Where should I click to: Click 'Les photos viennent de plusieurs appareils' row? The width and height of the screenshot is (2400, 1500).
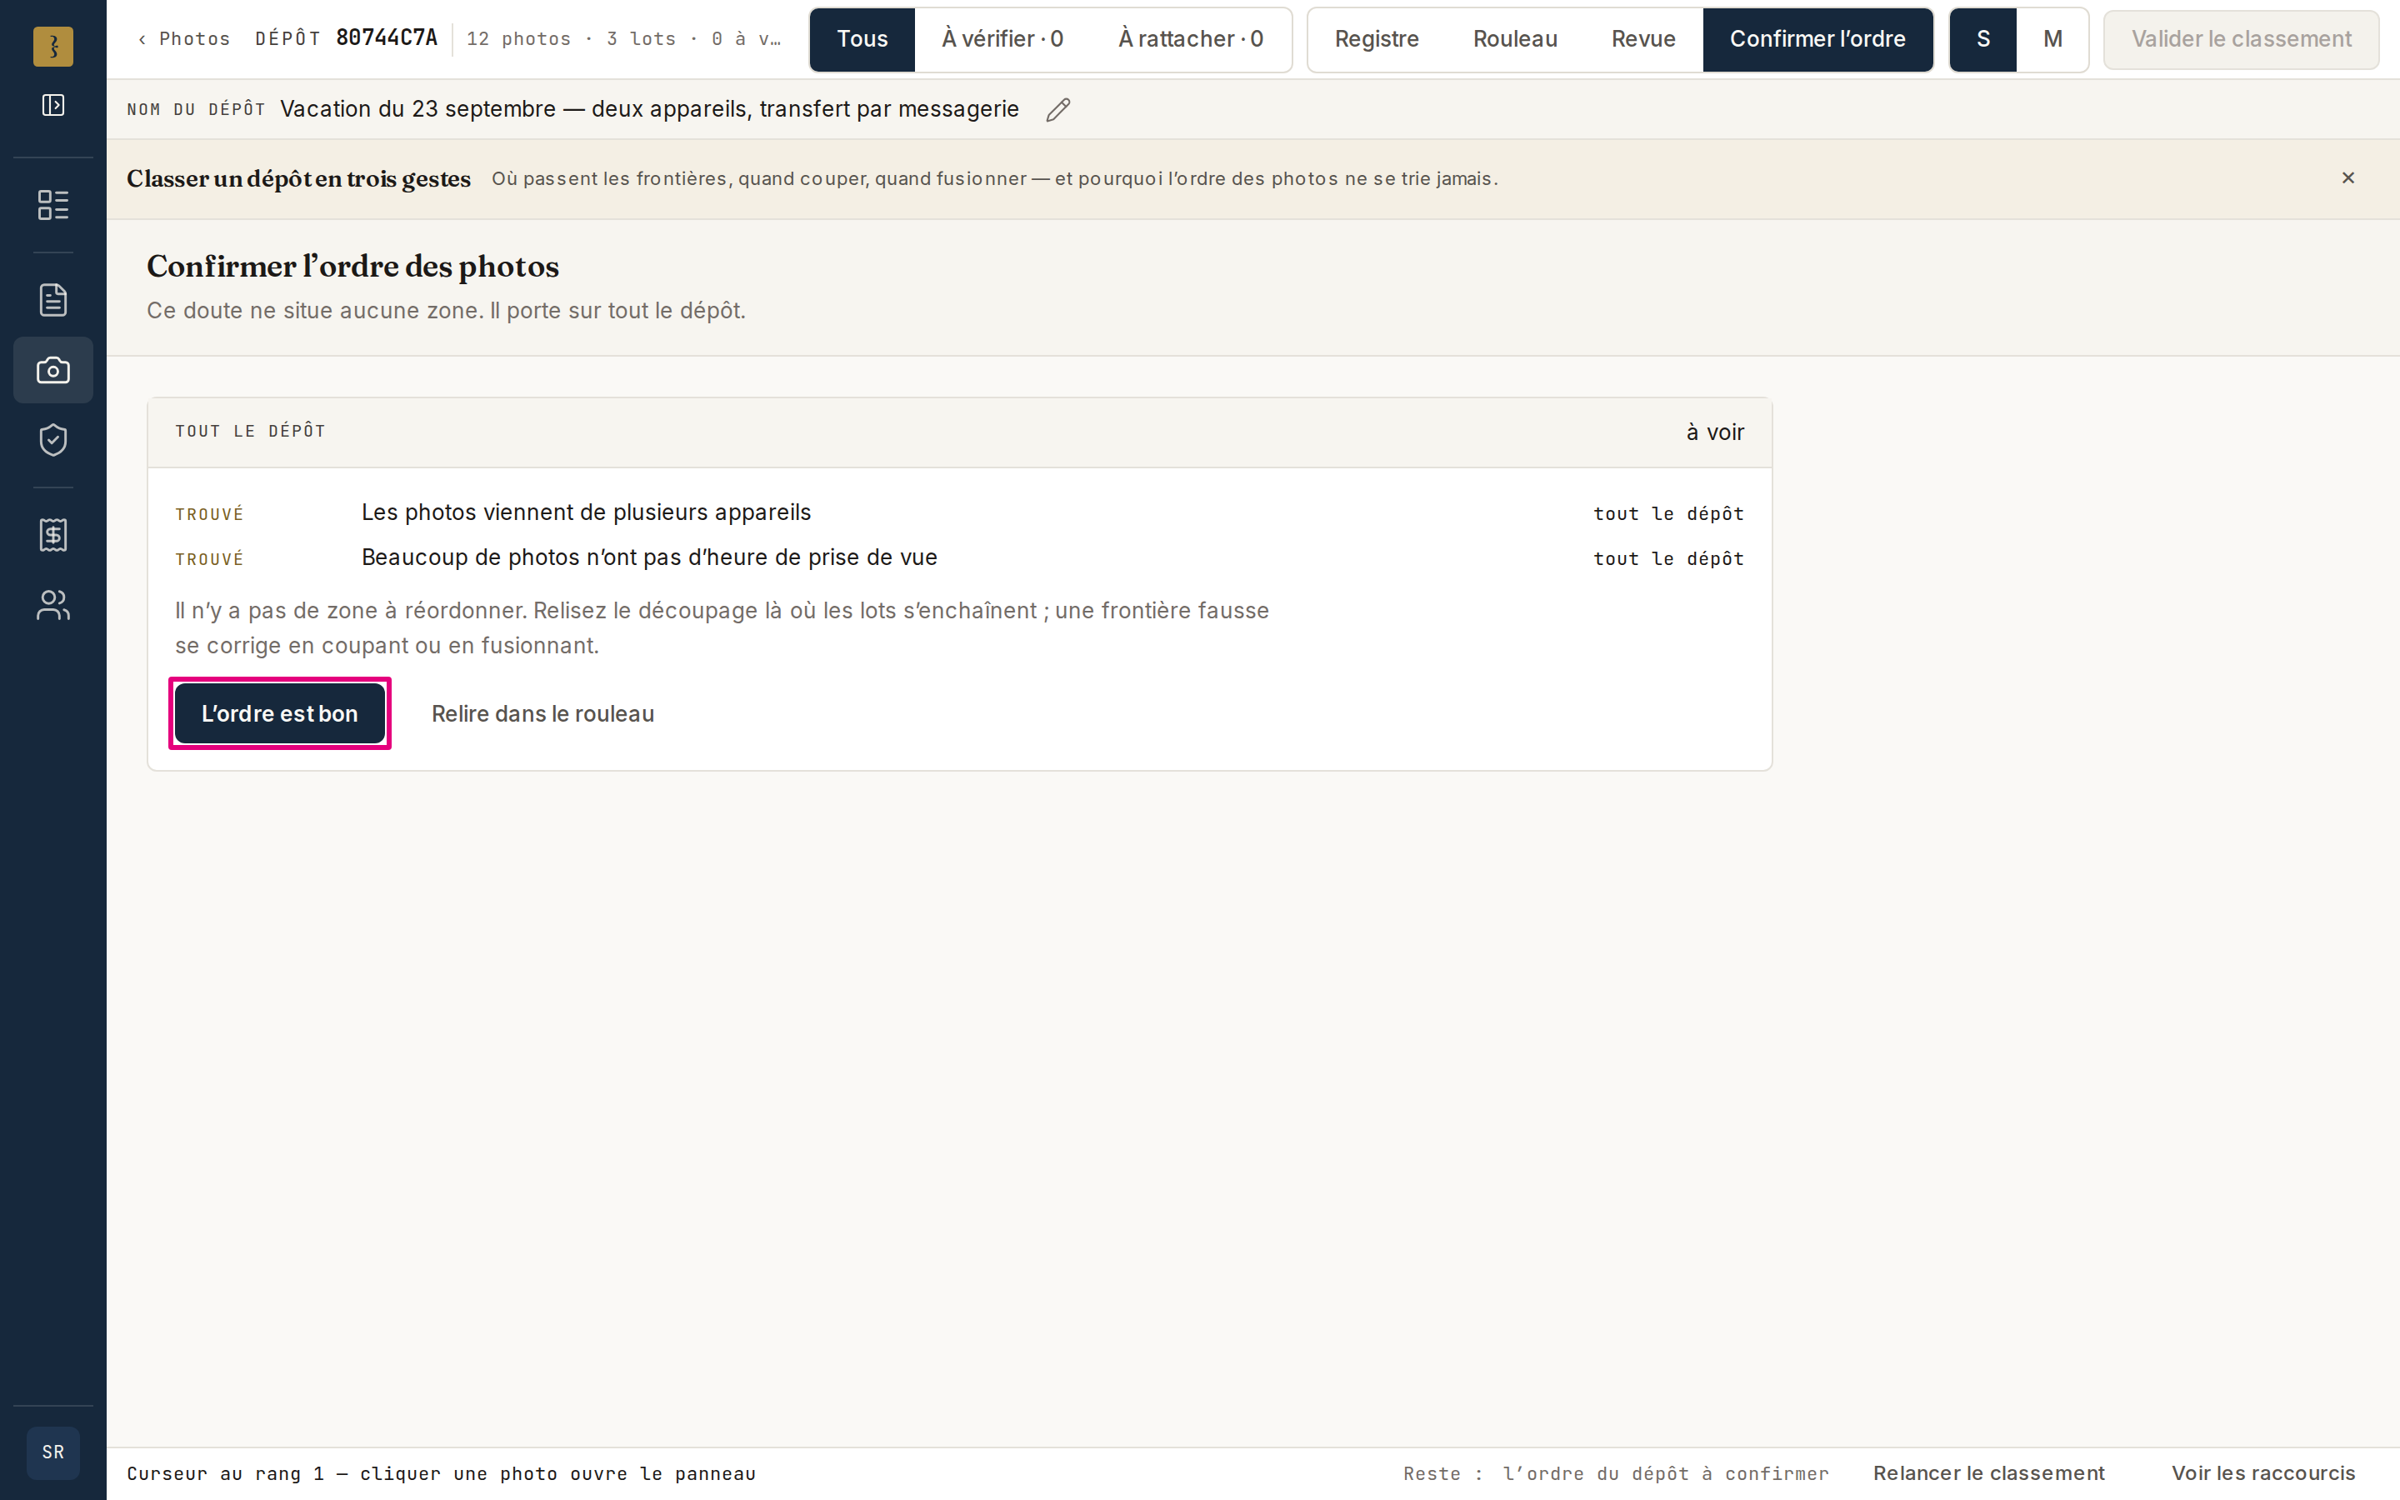pyautogui.click(x=959, y=512)
